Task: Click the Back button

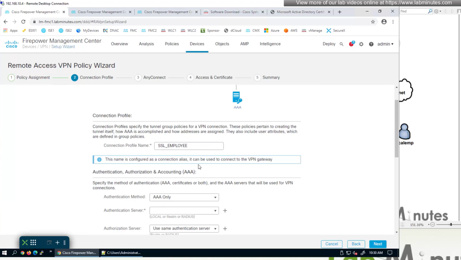Action: point(356,244)
